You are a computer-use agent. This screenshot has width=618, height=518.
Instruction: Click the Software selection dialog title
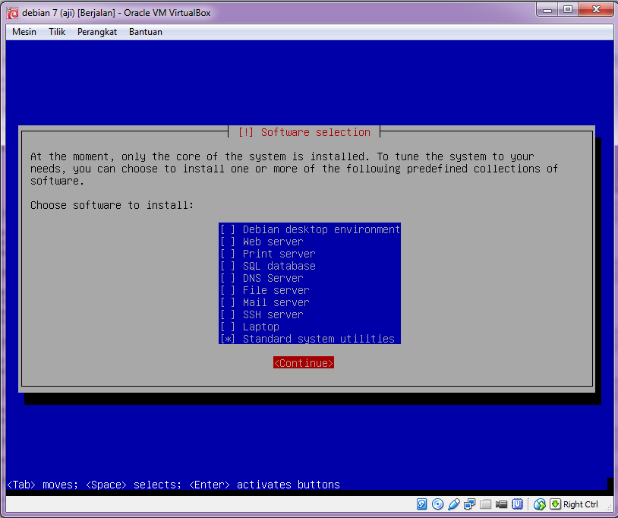pyautogui.click(x=304, y=132)
